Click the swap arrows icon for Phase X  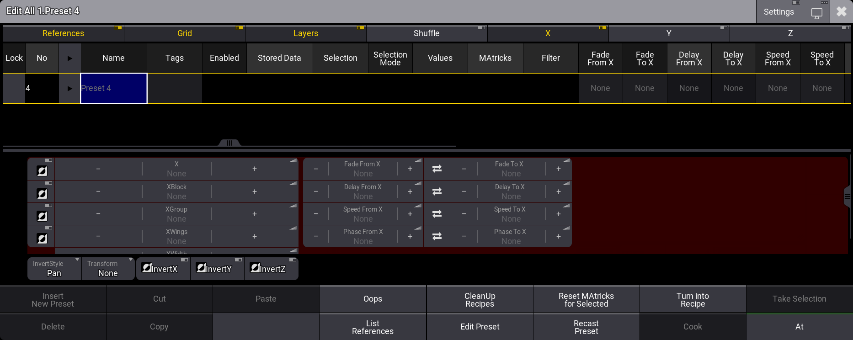pyautogui.click(x=437, y=236)
